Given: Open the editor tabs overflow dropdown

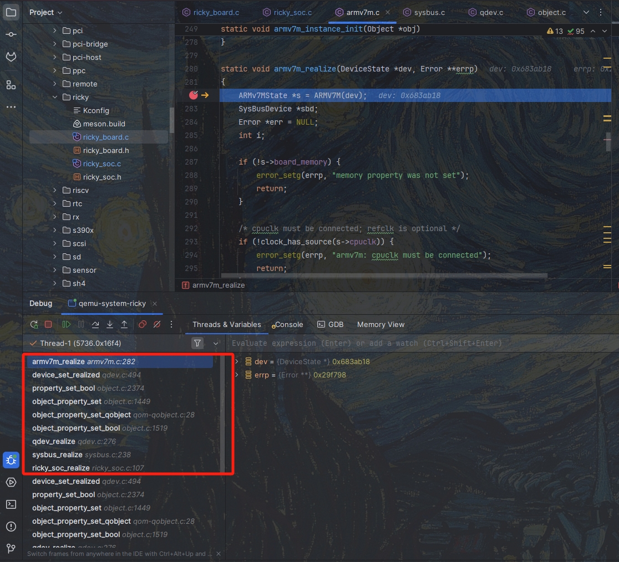Looking at the screenshot, I should point(586,12).
